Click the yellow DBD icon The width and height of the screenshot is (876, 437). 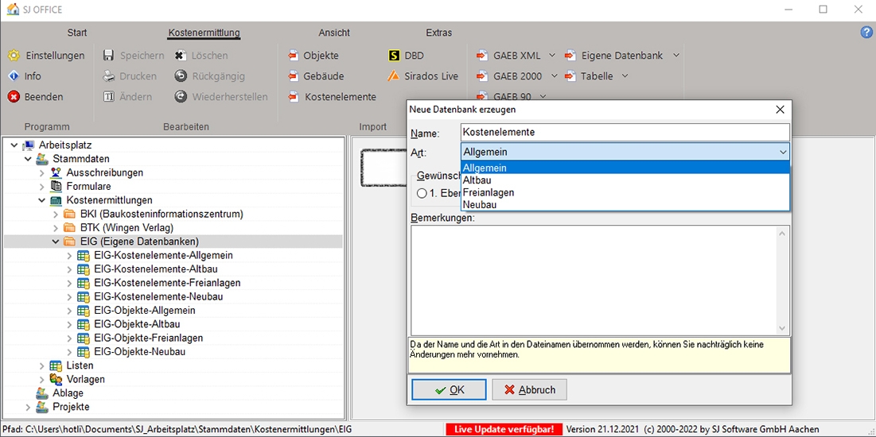[x=395, y=56]
